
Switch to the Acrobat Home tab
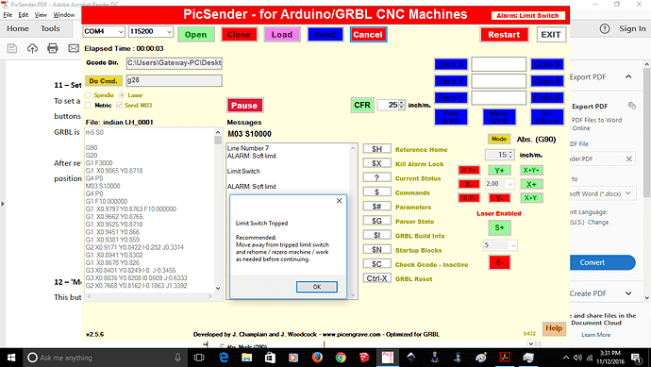click(x=18, y=28)
